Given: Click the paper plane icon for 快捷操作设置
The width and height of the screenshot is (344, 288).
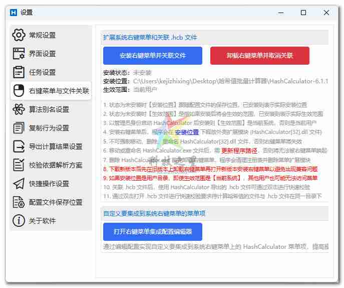Looking at the screenshot, I should (x=19, y=184).
